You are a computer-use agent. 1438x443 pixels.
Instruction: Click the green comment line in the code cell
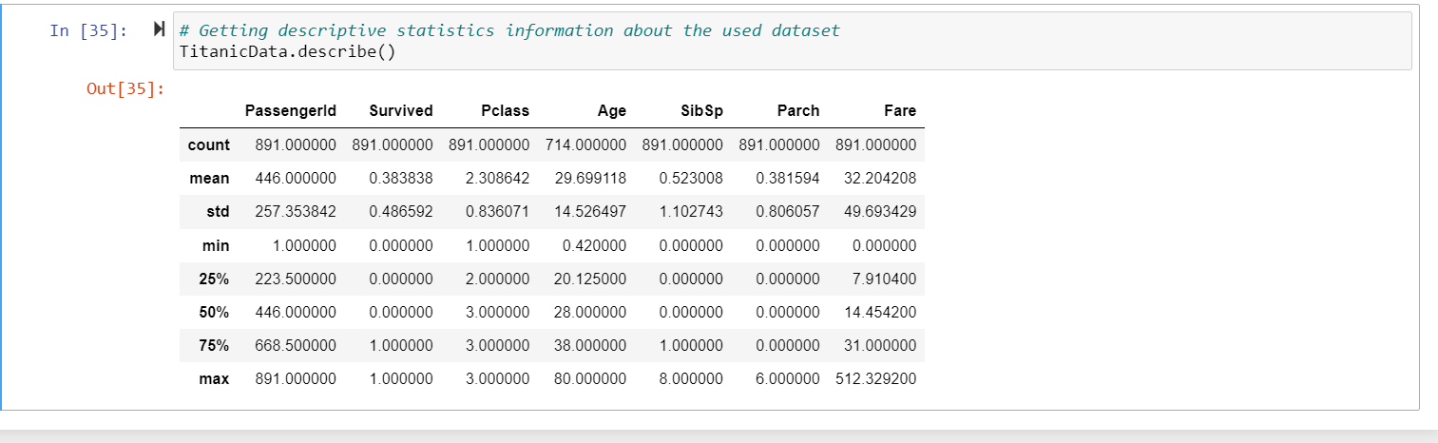509,30
